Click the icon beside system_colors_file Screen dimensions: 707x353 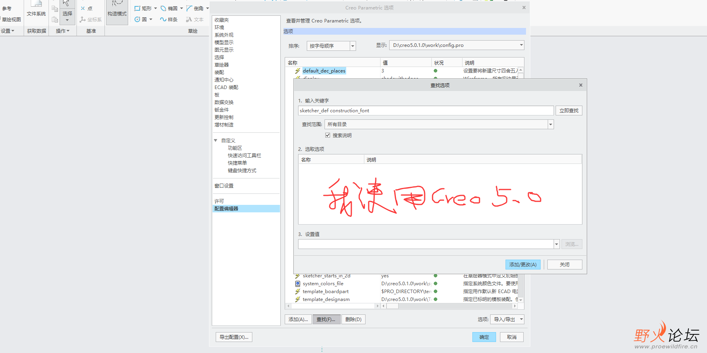pos(298,284)
